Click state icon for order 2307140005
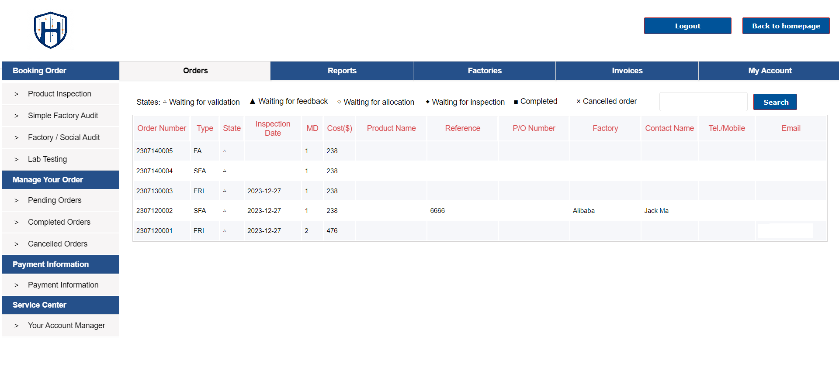This screenshot has width=839, height=370. 225,151
